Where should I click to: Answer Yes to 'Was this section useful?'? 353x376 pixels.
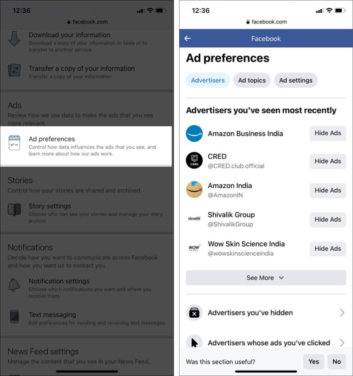(313, 362)
